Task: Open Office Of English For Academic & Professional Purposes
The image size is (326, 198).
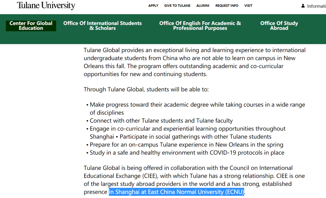Action: pos(200,26)
